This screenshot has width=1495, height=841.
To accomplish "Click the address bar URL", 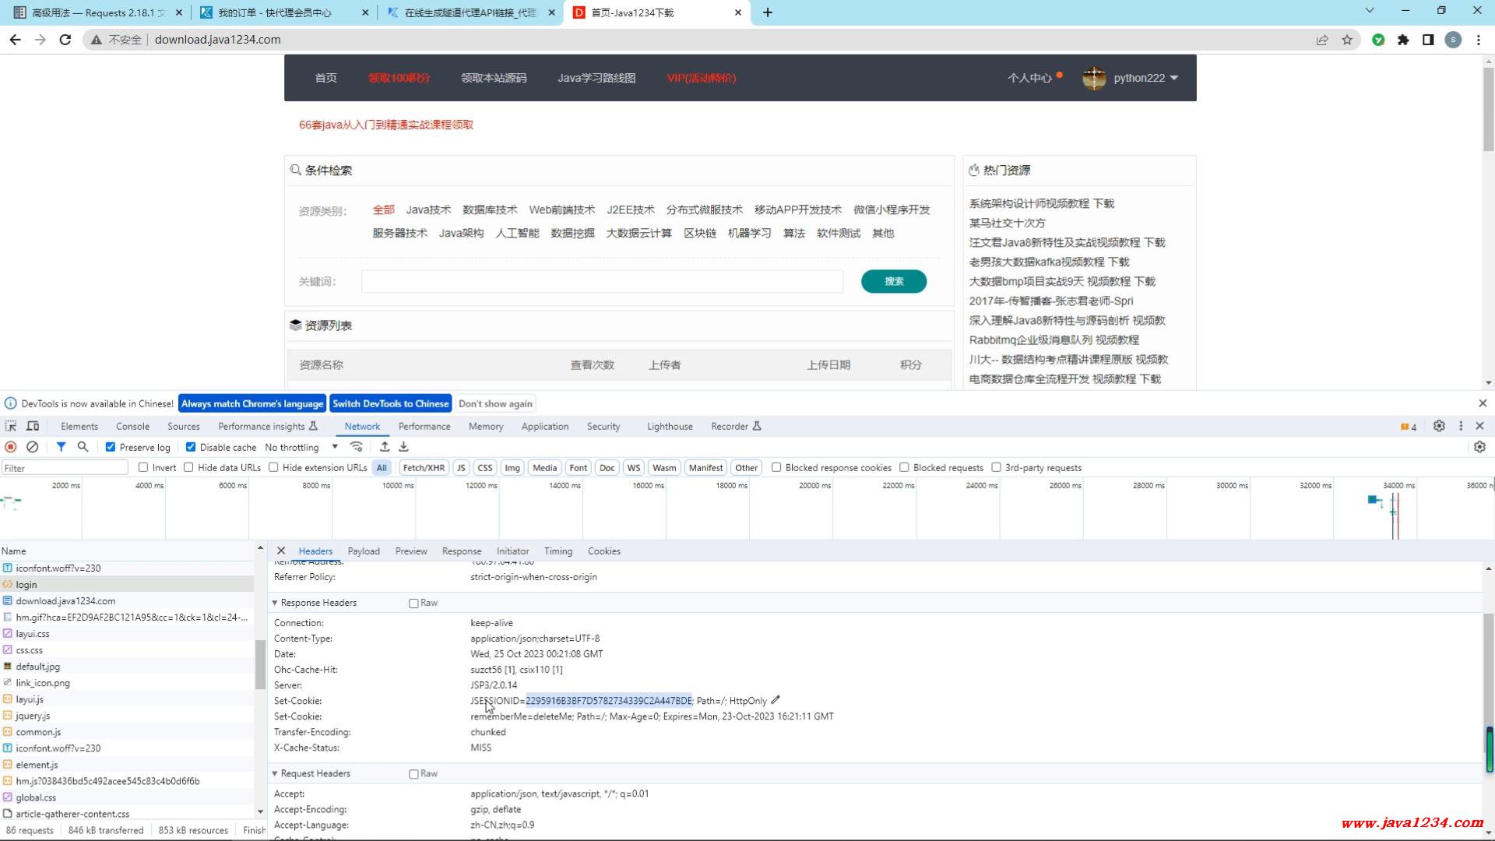I will (x=217, y=40).
